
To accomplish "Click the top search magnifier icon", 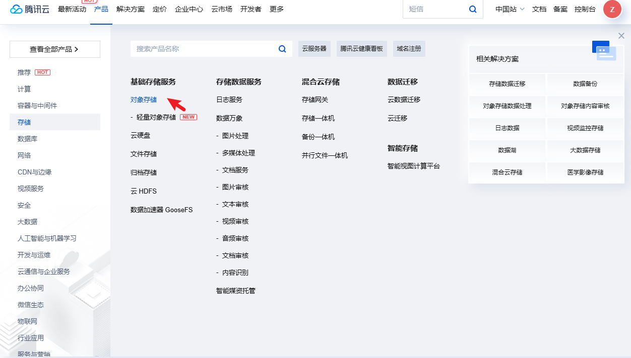I will (473, 9).
